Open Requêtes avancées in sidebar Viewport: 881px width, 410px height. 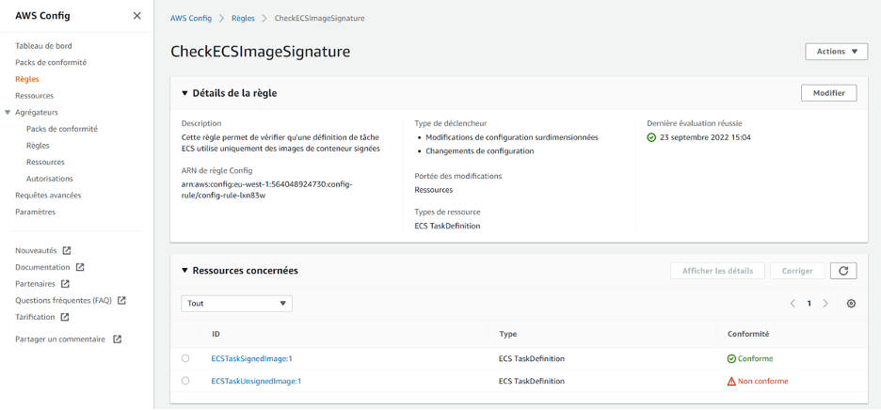[x=48, y=196]
